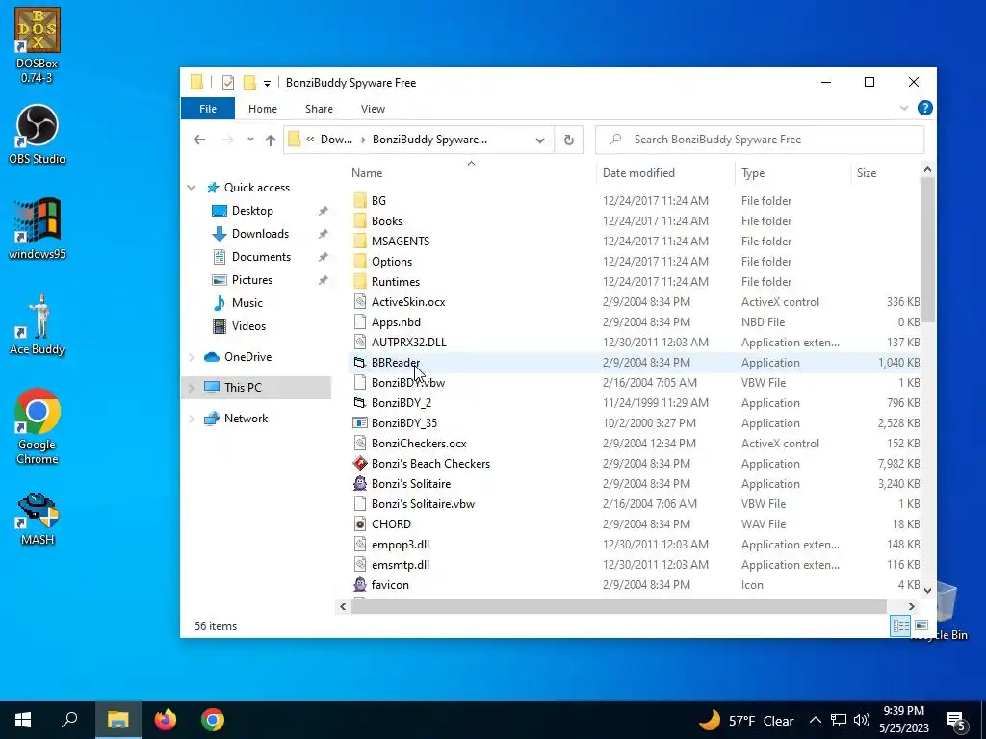This screenshot has width=986, height=739.
Task: Click the Search BonziBuddy Spyware Free box
Action: (x=760, y=140)
